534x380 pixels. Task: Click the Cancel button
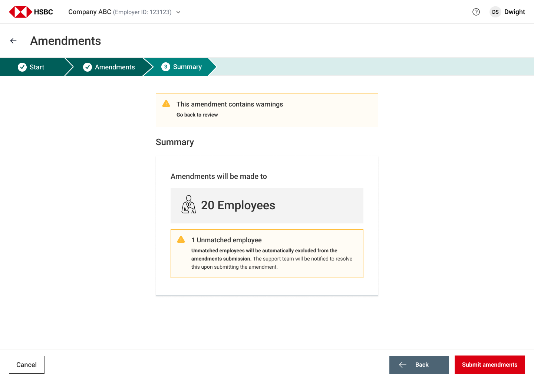[27, 365]
